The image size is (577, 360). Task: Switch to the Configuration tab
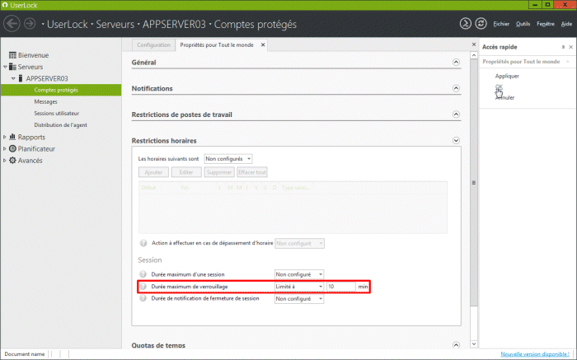153,44
